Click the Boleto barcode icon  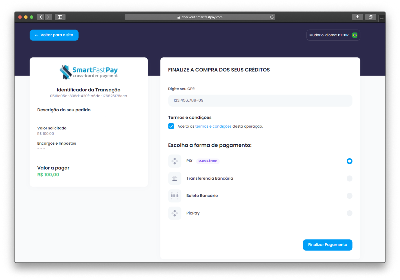click(x=174, y=196)
